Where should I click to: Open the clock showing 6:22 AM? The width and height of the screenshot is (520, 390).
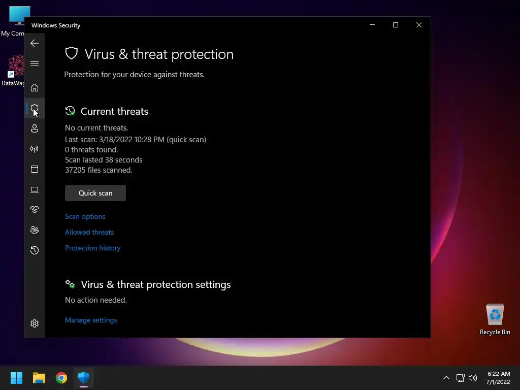point(498,378)
